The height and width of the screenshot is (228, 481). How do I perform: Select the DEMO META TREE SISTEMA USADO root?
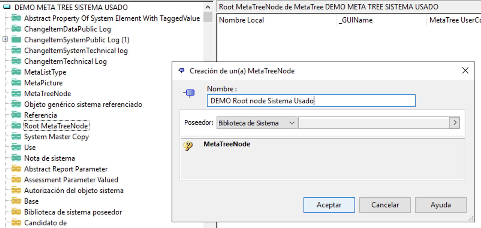71,7
